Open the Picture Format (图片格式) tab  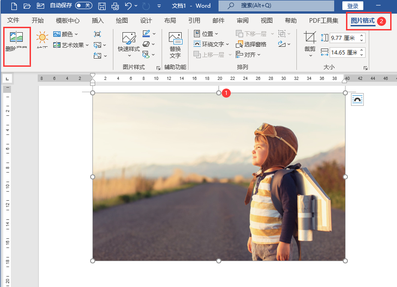363,20
